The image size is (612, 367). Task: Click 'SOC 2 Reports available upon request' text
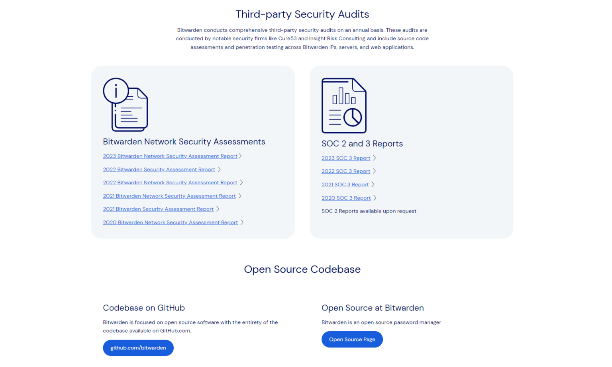click(x=369, y=211)
